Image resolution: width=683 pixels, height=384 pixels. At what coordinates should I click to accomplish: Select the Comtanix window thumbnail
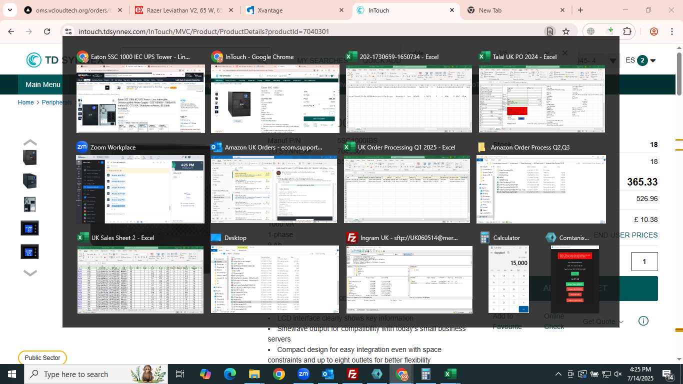[x=575, y=279]
